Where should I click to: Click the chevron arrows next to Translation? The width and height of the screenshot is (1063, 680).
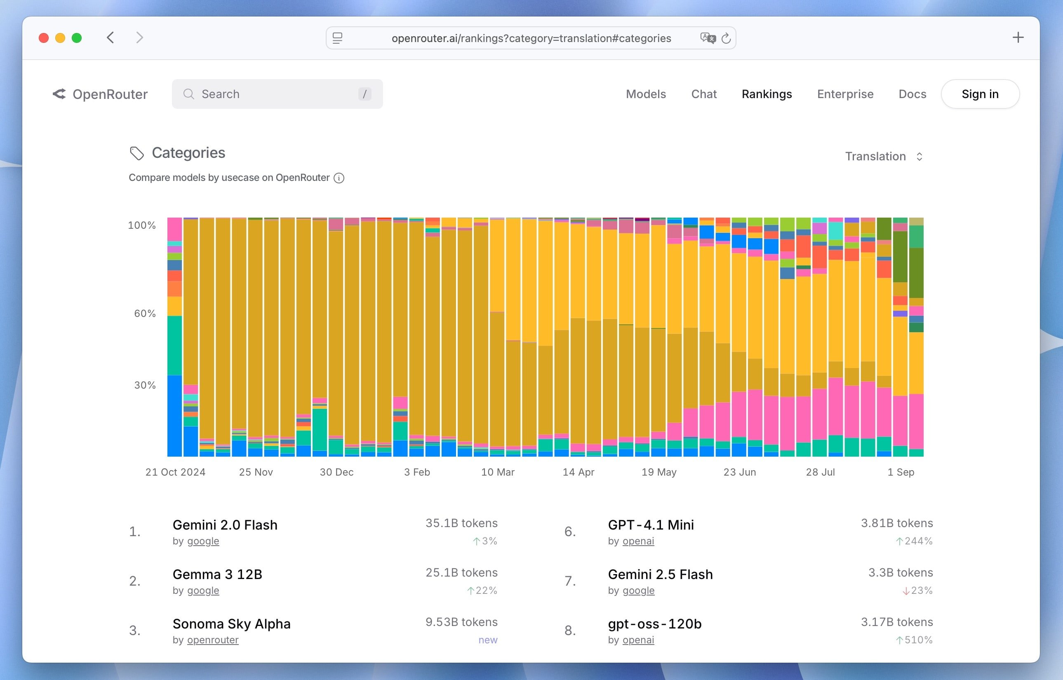point(920,156)
